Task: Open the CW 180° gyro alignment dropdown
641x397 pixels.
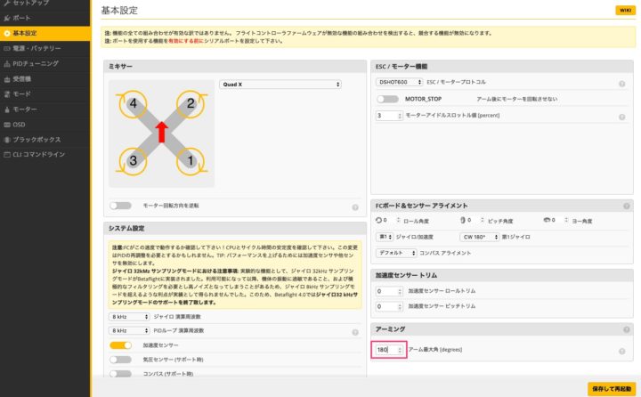Action: tap(484, 237)
